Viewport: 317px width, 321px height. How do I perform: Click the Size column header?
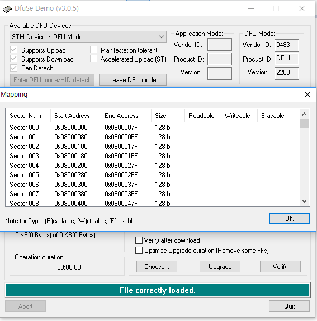(x=168, y=116)
